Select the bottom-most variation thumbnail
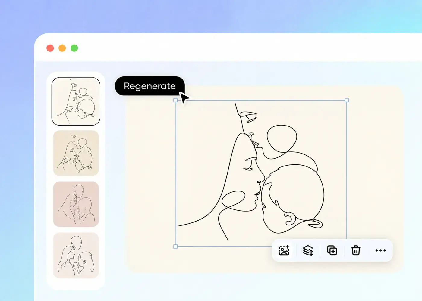This screenshot has width=422, height=301. point(76,255)
